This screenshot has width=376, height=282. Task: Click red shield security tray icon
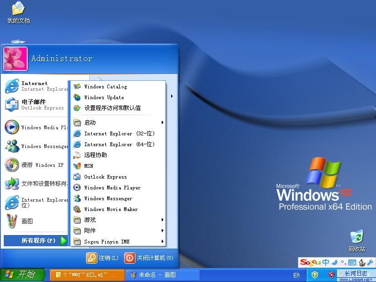[331, 275]
